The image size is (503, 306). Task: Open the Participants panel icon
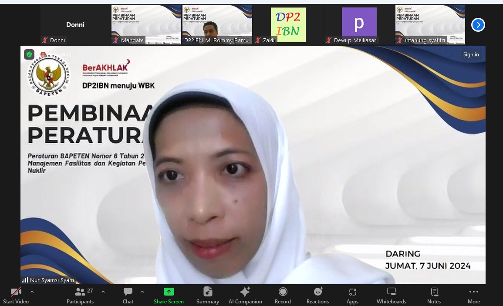click(80, 292)
